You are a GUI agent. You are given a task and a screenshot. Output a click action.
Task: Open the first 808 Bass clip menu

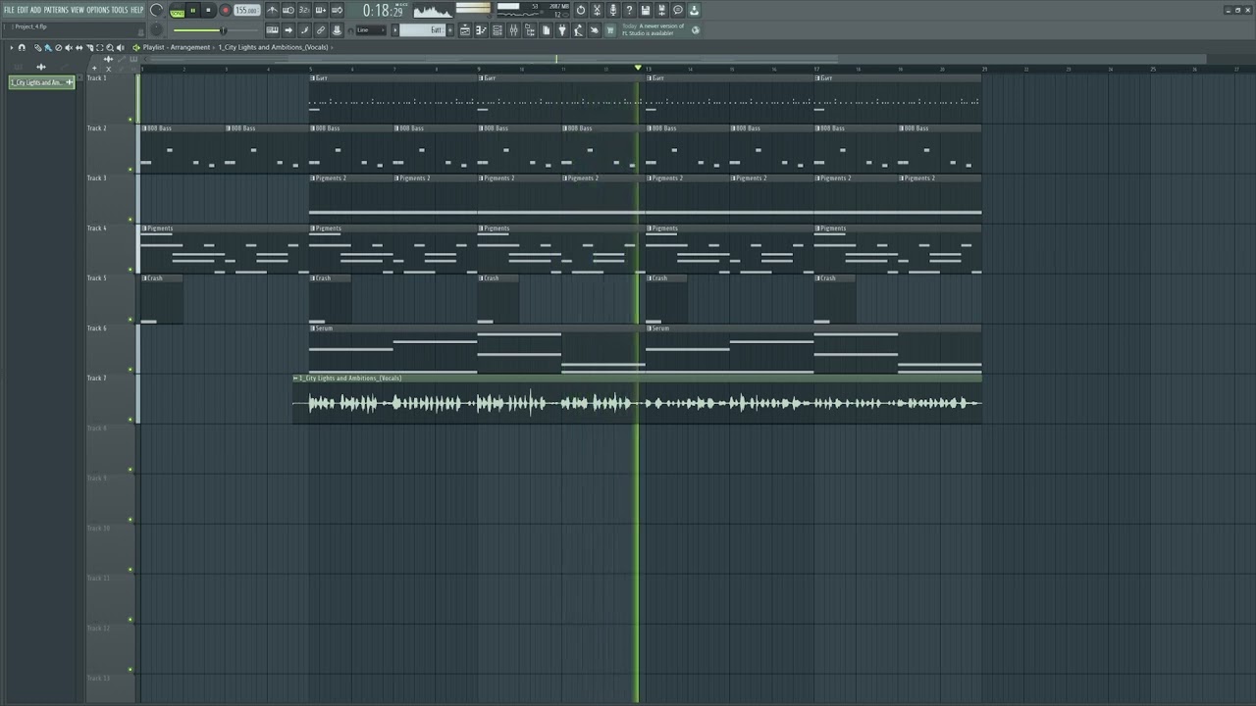pyautogui.click(x=144, y=127)
